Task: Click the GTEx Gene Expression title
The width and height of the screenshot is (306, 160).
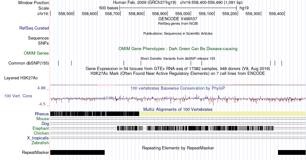Action: [x=178, y=68]
